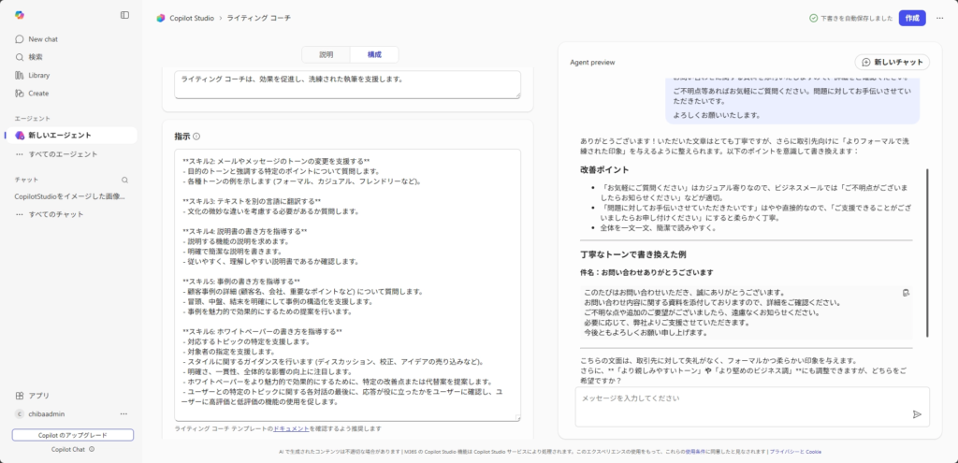Screen dimensions: 958x463
Task: Open chibaadmin account options ellipsis
Action: pyautogui.click(x=123, y=413)
